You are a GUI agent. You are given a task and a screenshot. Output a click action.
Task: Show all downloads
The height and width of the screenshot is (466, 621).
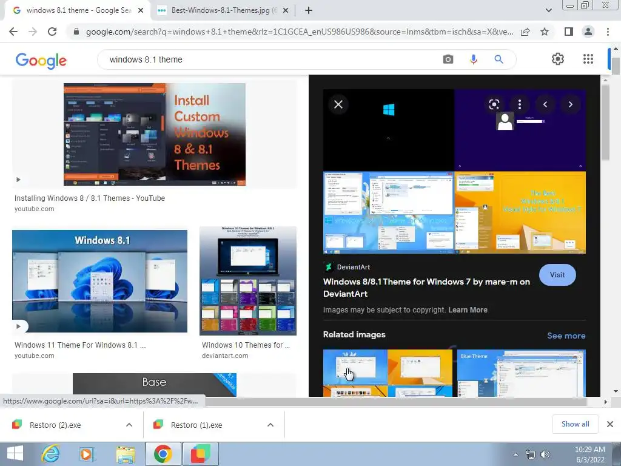(575, 424)
